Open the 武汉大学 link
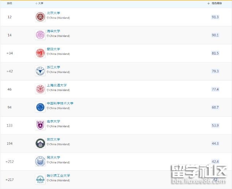232x189 pixels. pos(53,139)
